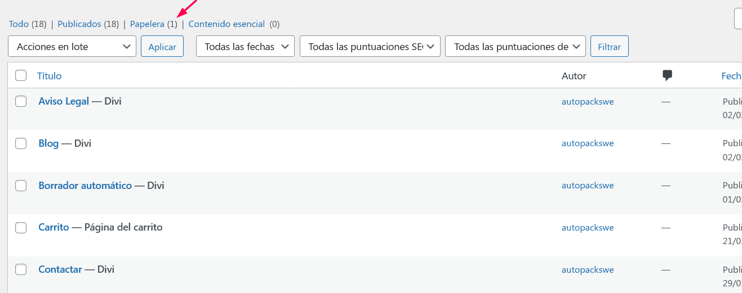Select all pages with header checkbox
The height and width of the screenshot is (293, 742).
(21, 75)
